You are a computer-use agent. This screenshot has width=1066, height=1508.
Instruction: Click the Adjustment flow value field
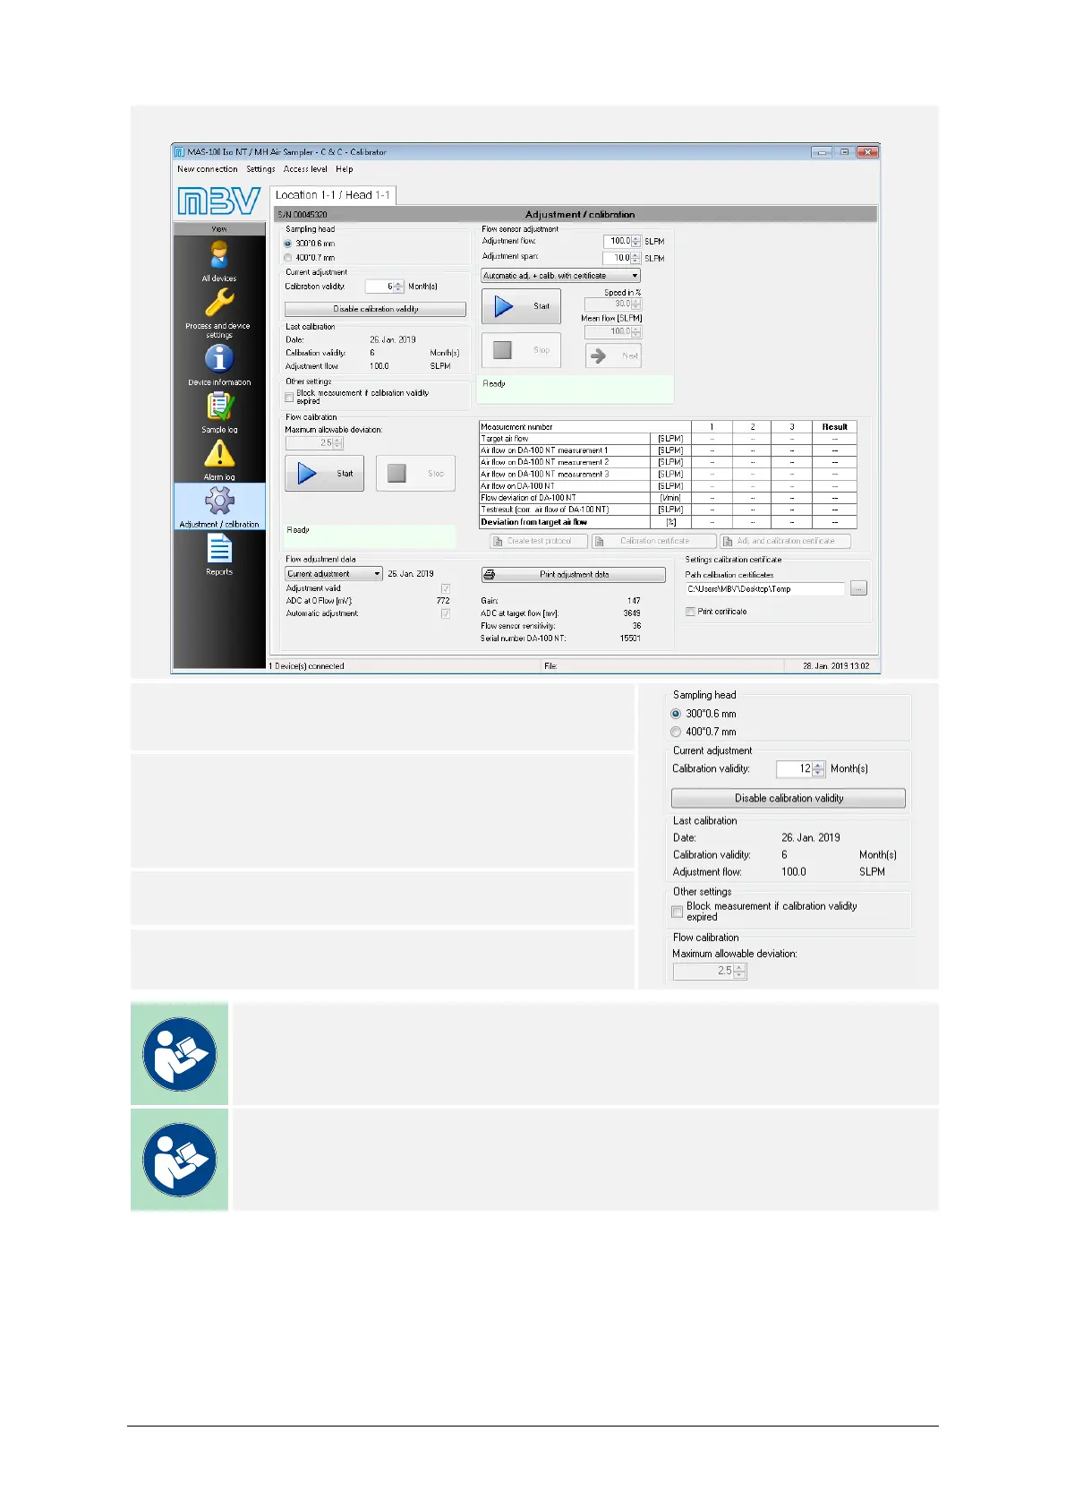(x=617, y=241)
